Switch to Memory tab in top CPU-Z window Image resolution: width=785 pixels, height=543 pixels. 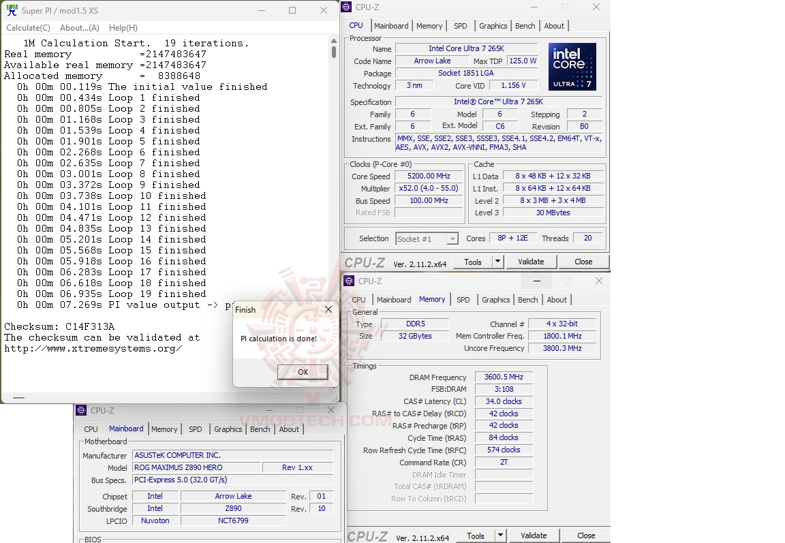[x=429, y=26]
